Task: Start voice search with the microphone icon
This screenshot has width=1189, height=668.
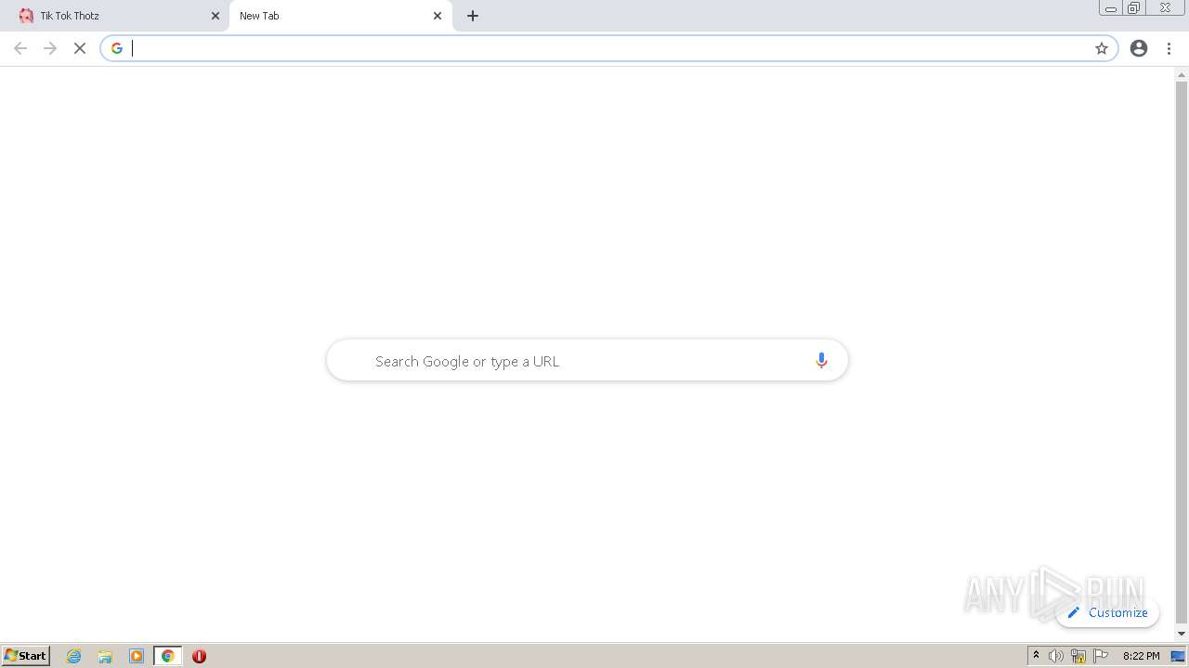Action: [x=821, y=361]
